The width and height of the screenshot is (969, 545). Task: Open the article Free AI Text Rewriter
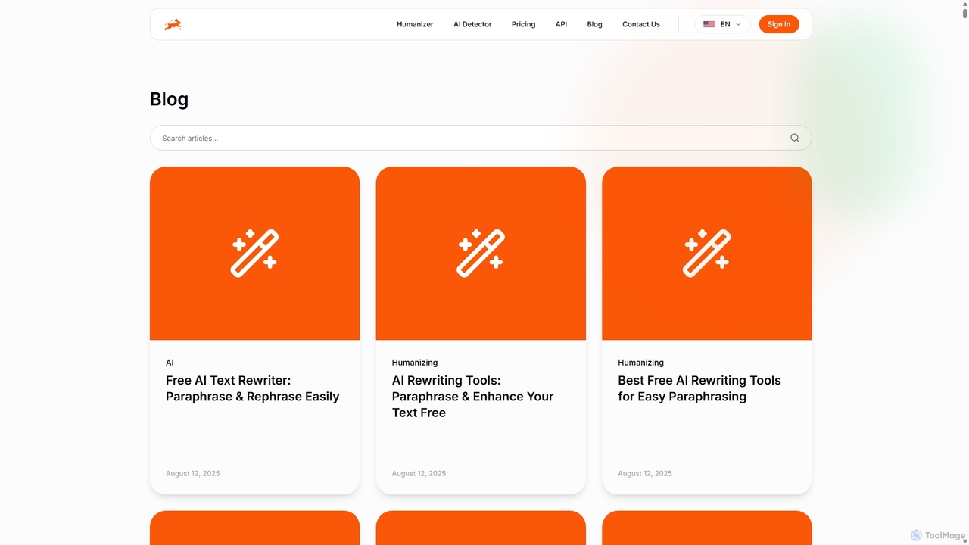coord(252,388)
